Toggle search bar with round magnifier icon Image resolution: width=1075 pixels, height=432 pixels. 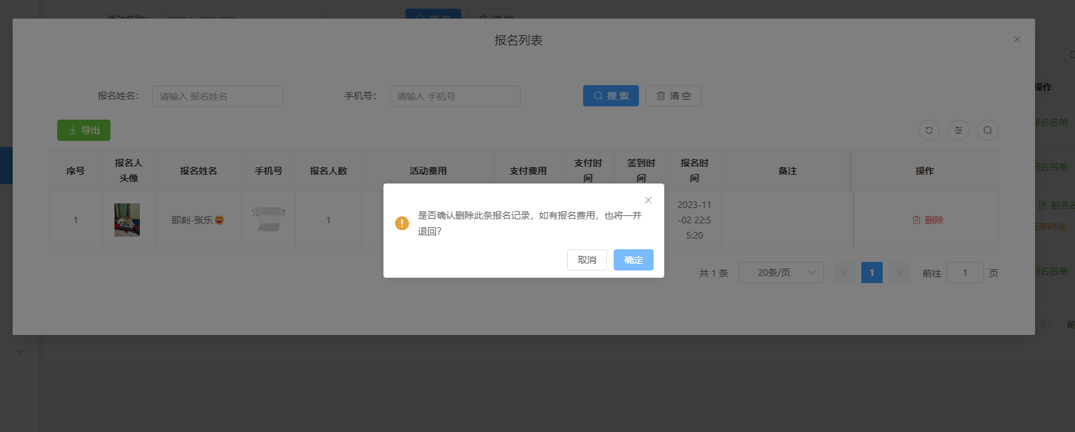point(987,130)
